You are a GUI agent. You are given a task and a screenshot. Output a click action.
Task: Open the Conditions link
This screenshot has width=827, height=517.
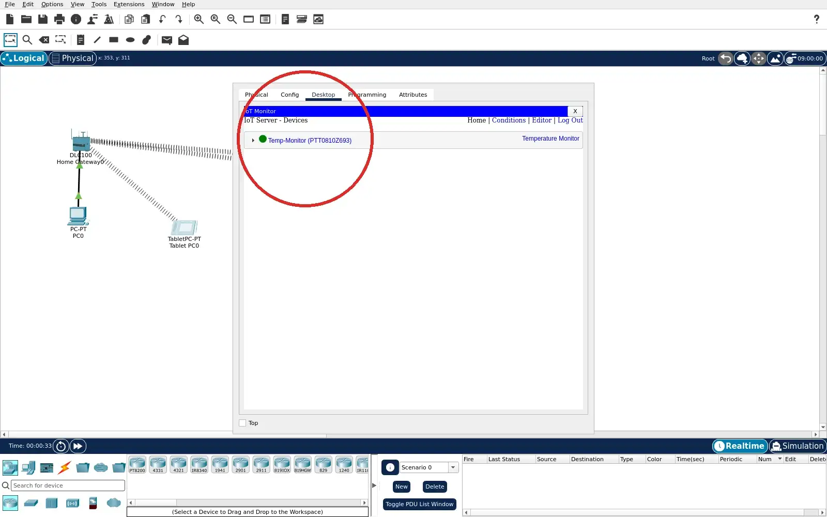tap(509, 120)
